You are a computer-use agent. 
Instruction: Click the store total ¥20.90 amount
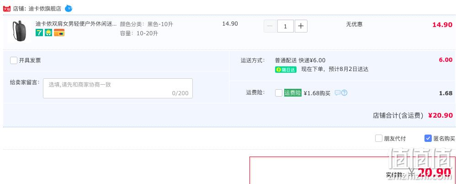pyautogui.click(x=440, y=115)
